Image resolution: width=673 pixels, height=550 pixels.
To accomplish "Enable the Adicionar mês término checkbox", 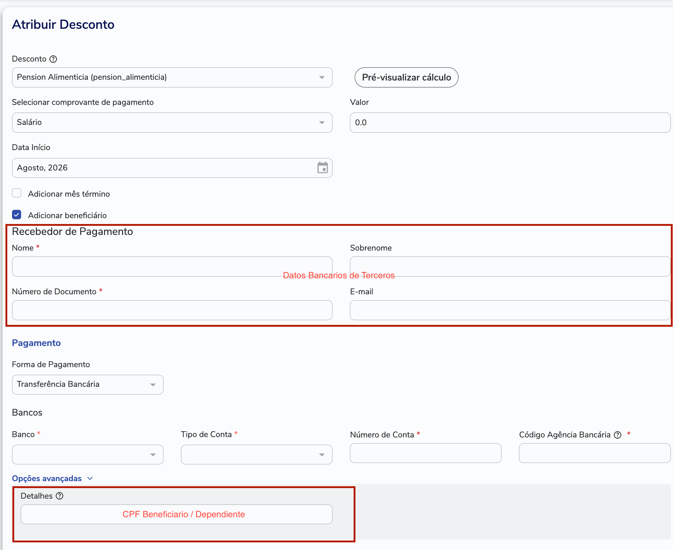I will 17,193.
